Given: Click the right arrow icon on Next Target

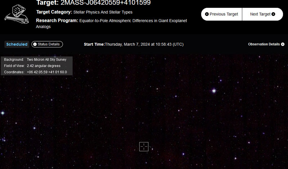Looking at the screenshot, I should tap(273, 14).
